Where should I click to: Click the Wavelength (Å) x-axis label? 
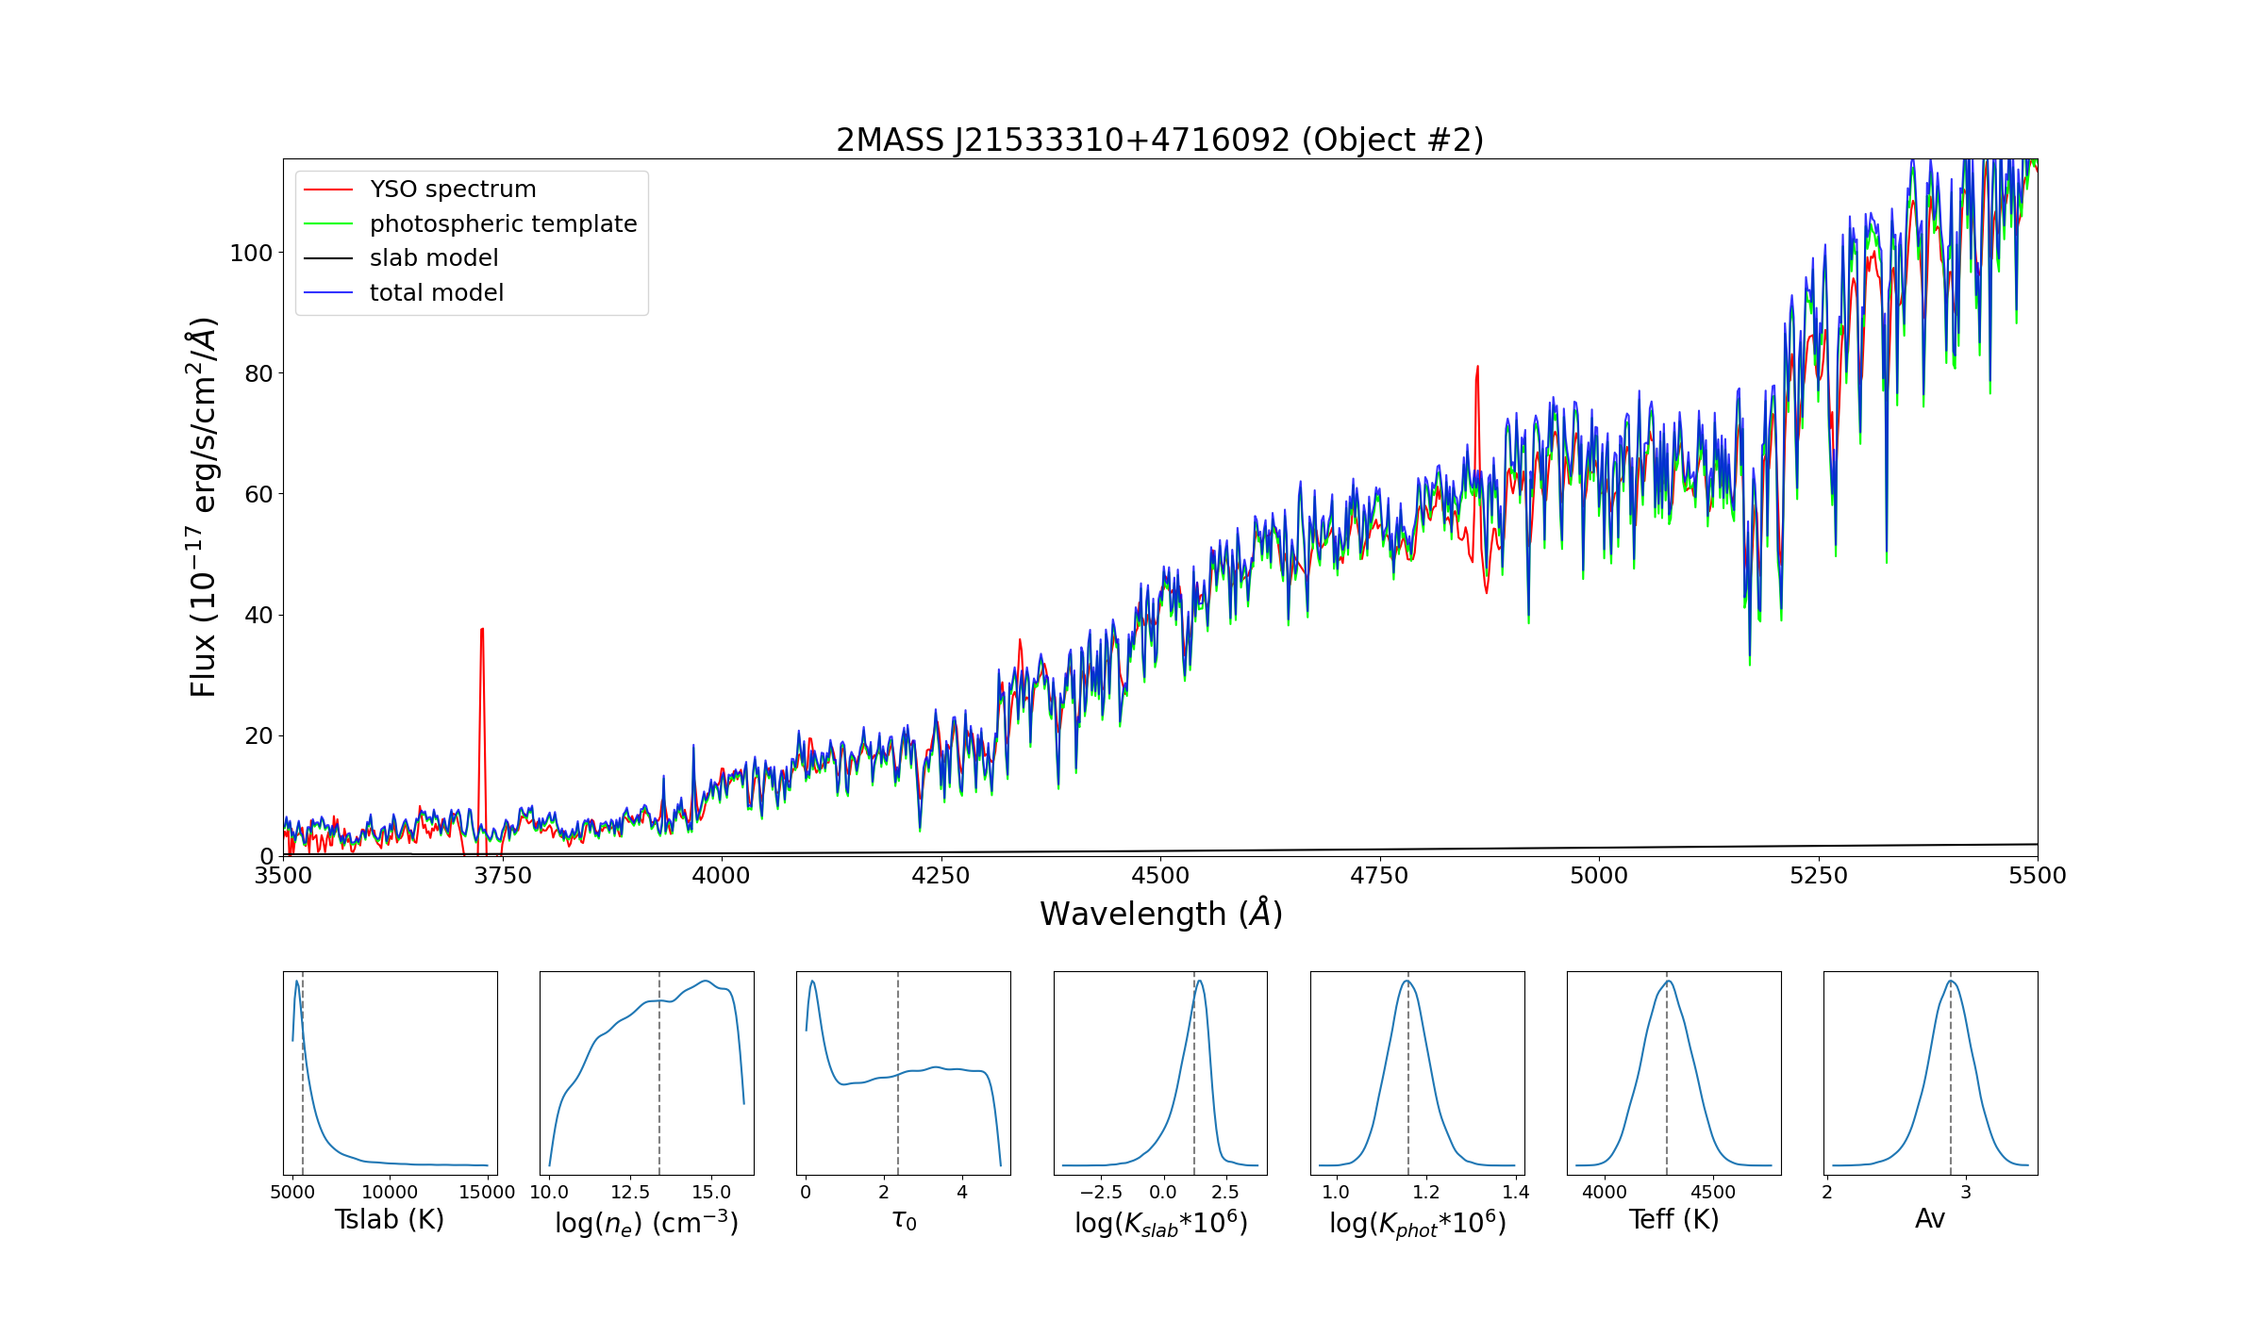(x=1160, y=914)
